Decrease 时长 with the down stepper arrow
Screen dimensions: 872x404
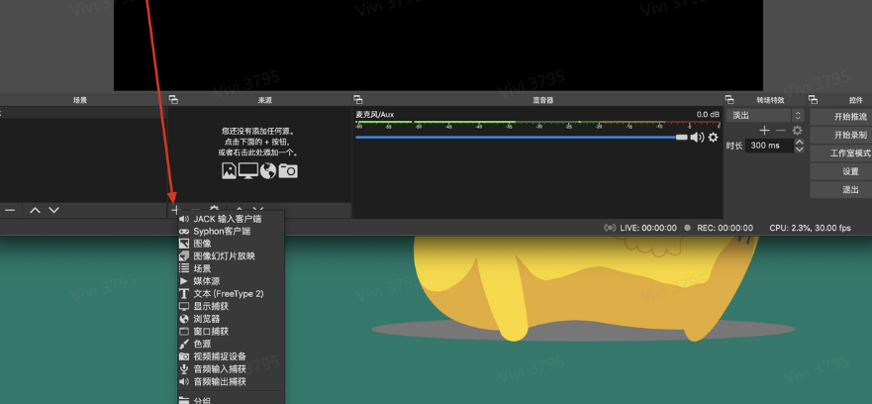[799, 150]
